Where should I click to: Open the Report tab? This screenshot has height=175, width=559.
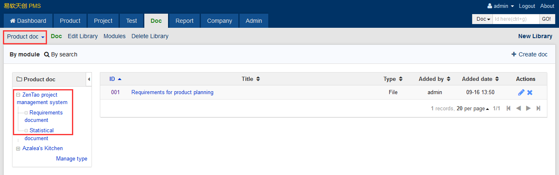[184, 21]
